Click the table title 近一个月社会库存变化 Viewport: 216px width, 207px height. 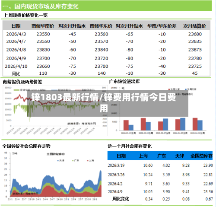click(x=130, y=146)
